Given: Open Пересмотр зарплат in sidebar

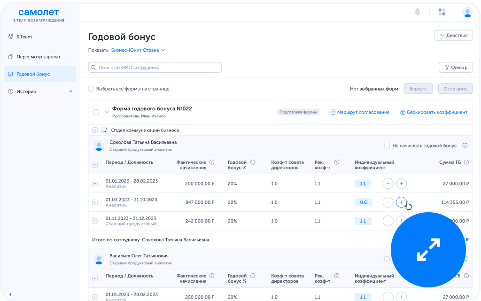Looking at the screenshot, I should 39,57.
